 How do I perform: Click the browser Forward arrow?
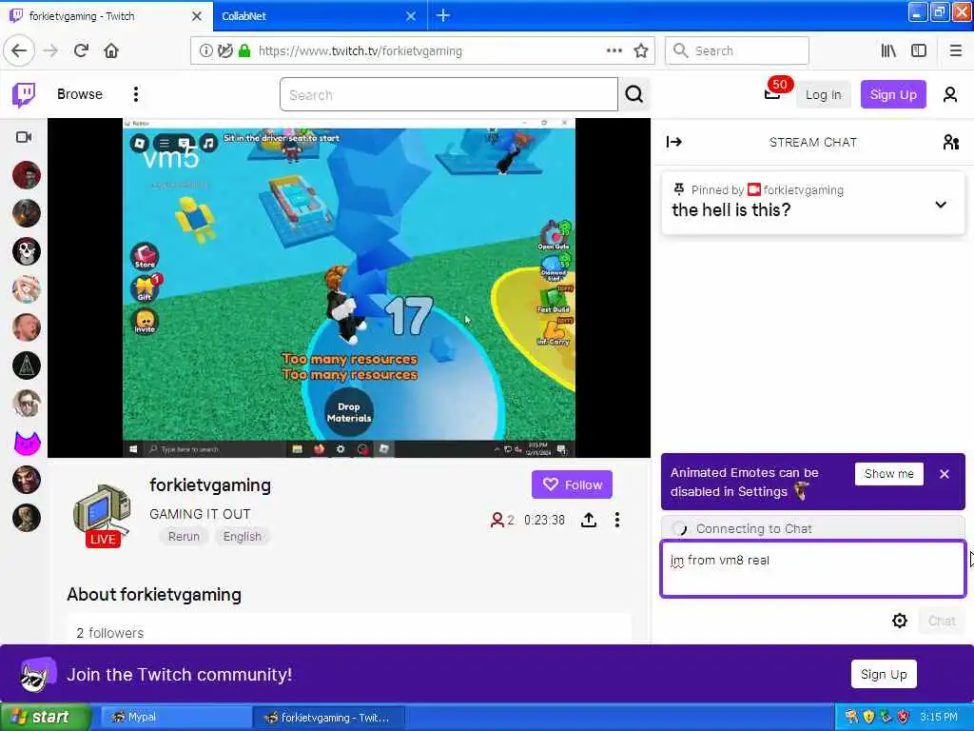click(51, 50)
